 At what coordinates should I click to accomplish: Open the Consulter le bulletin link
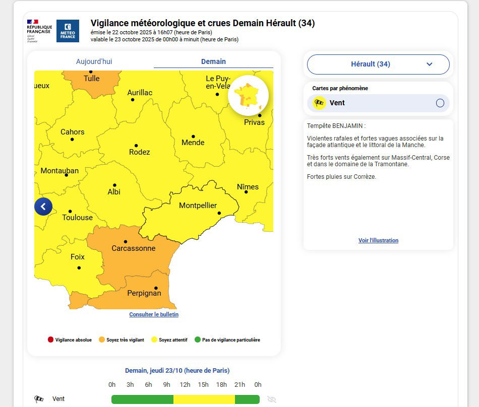pyautogui.click(x=154, y=314)
